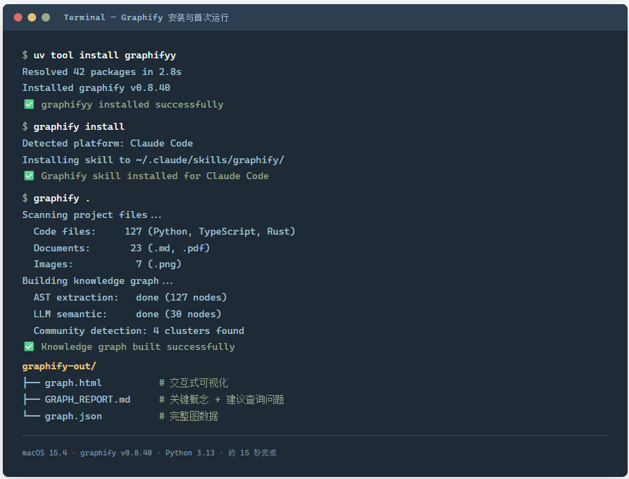629x479 pixels.
Task: Click the line 'Installing skill to ~/.claude/skills/graphify/'
Action: 153,160
